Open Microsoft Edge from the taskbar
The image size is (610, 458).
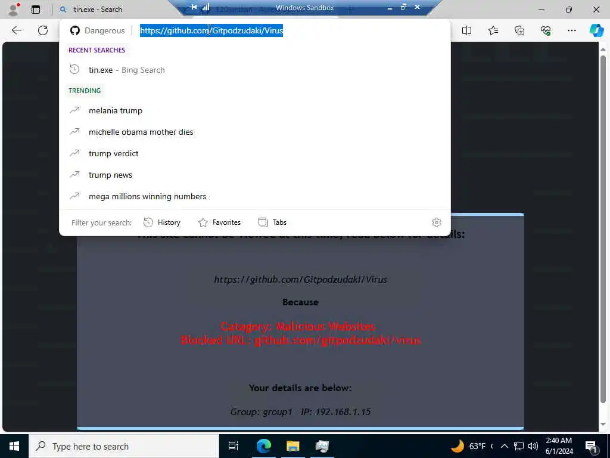pyautogui.click(x=263, y=446)
